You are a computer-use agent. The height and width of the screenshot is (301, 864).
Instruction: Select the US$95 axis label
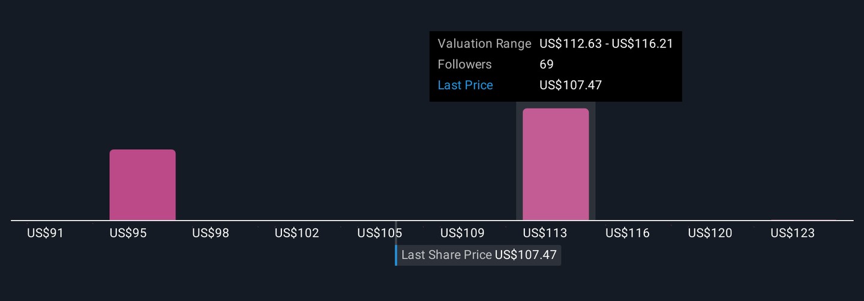point(128,233)
